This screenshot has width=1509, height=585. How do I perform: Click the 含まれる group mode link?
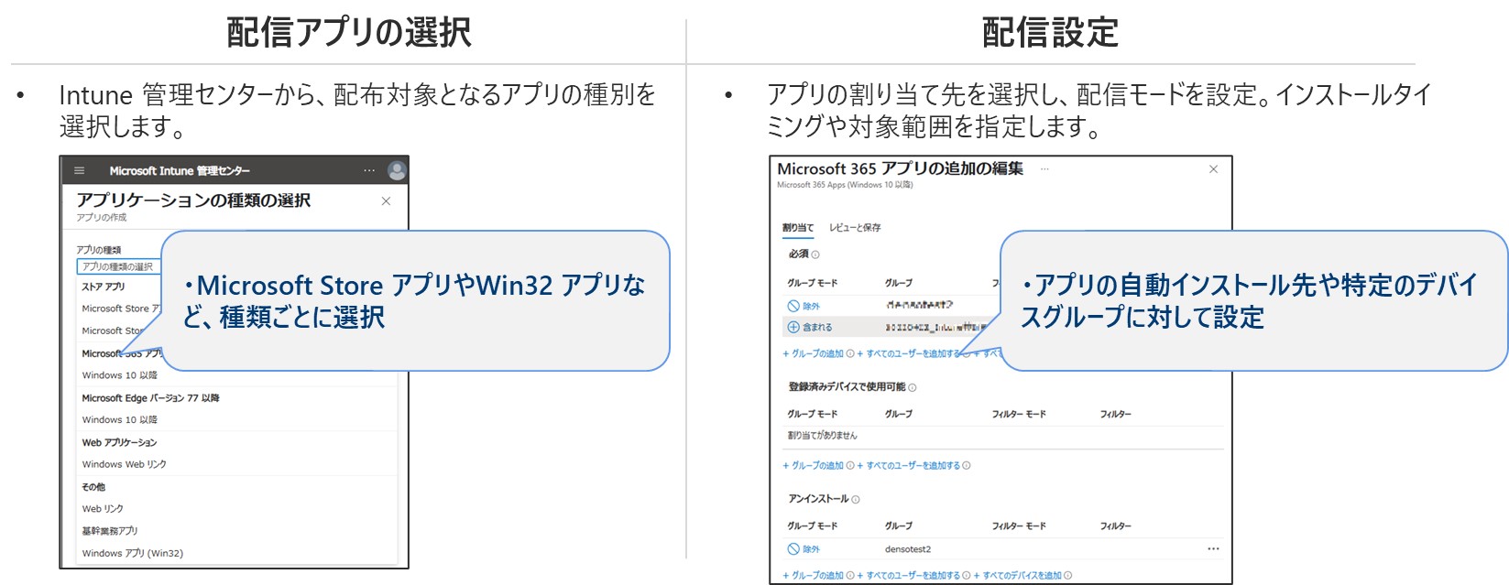pos(817,327)
